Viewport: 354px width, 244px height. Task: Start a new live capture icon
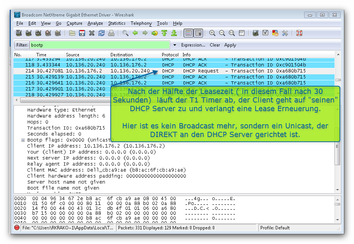tap(38, 33)
